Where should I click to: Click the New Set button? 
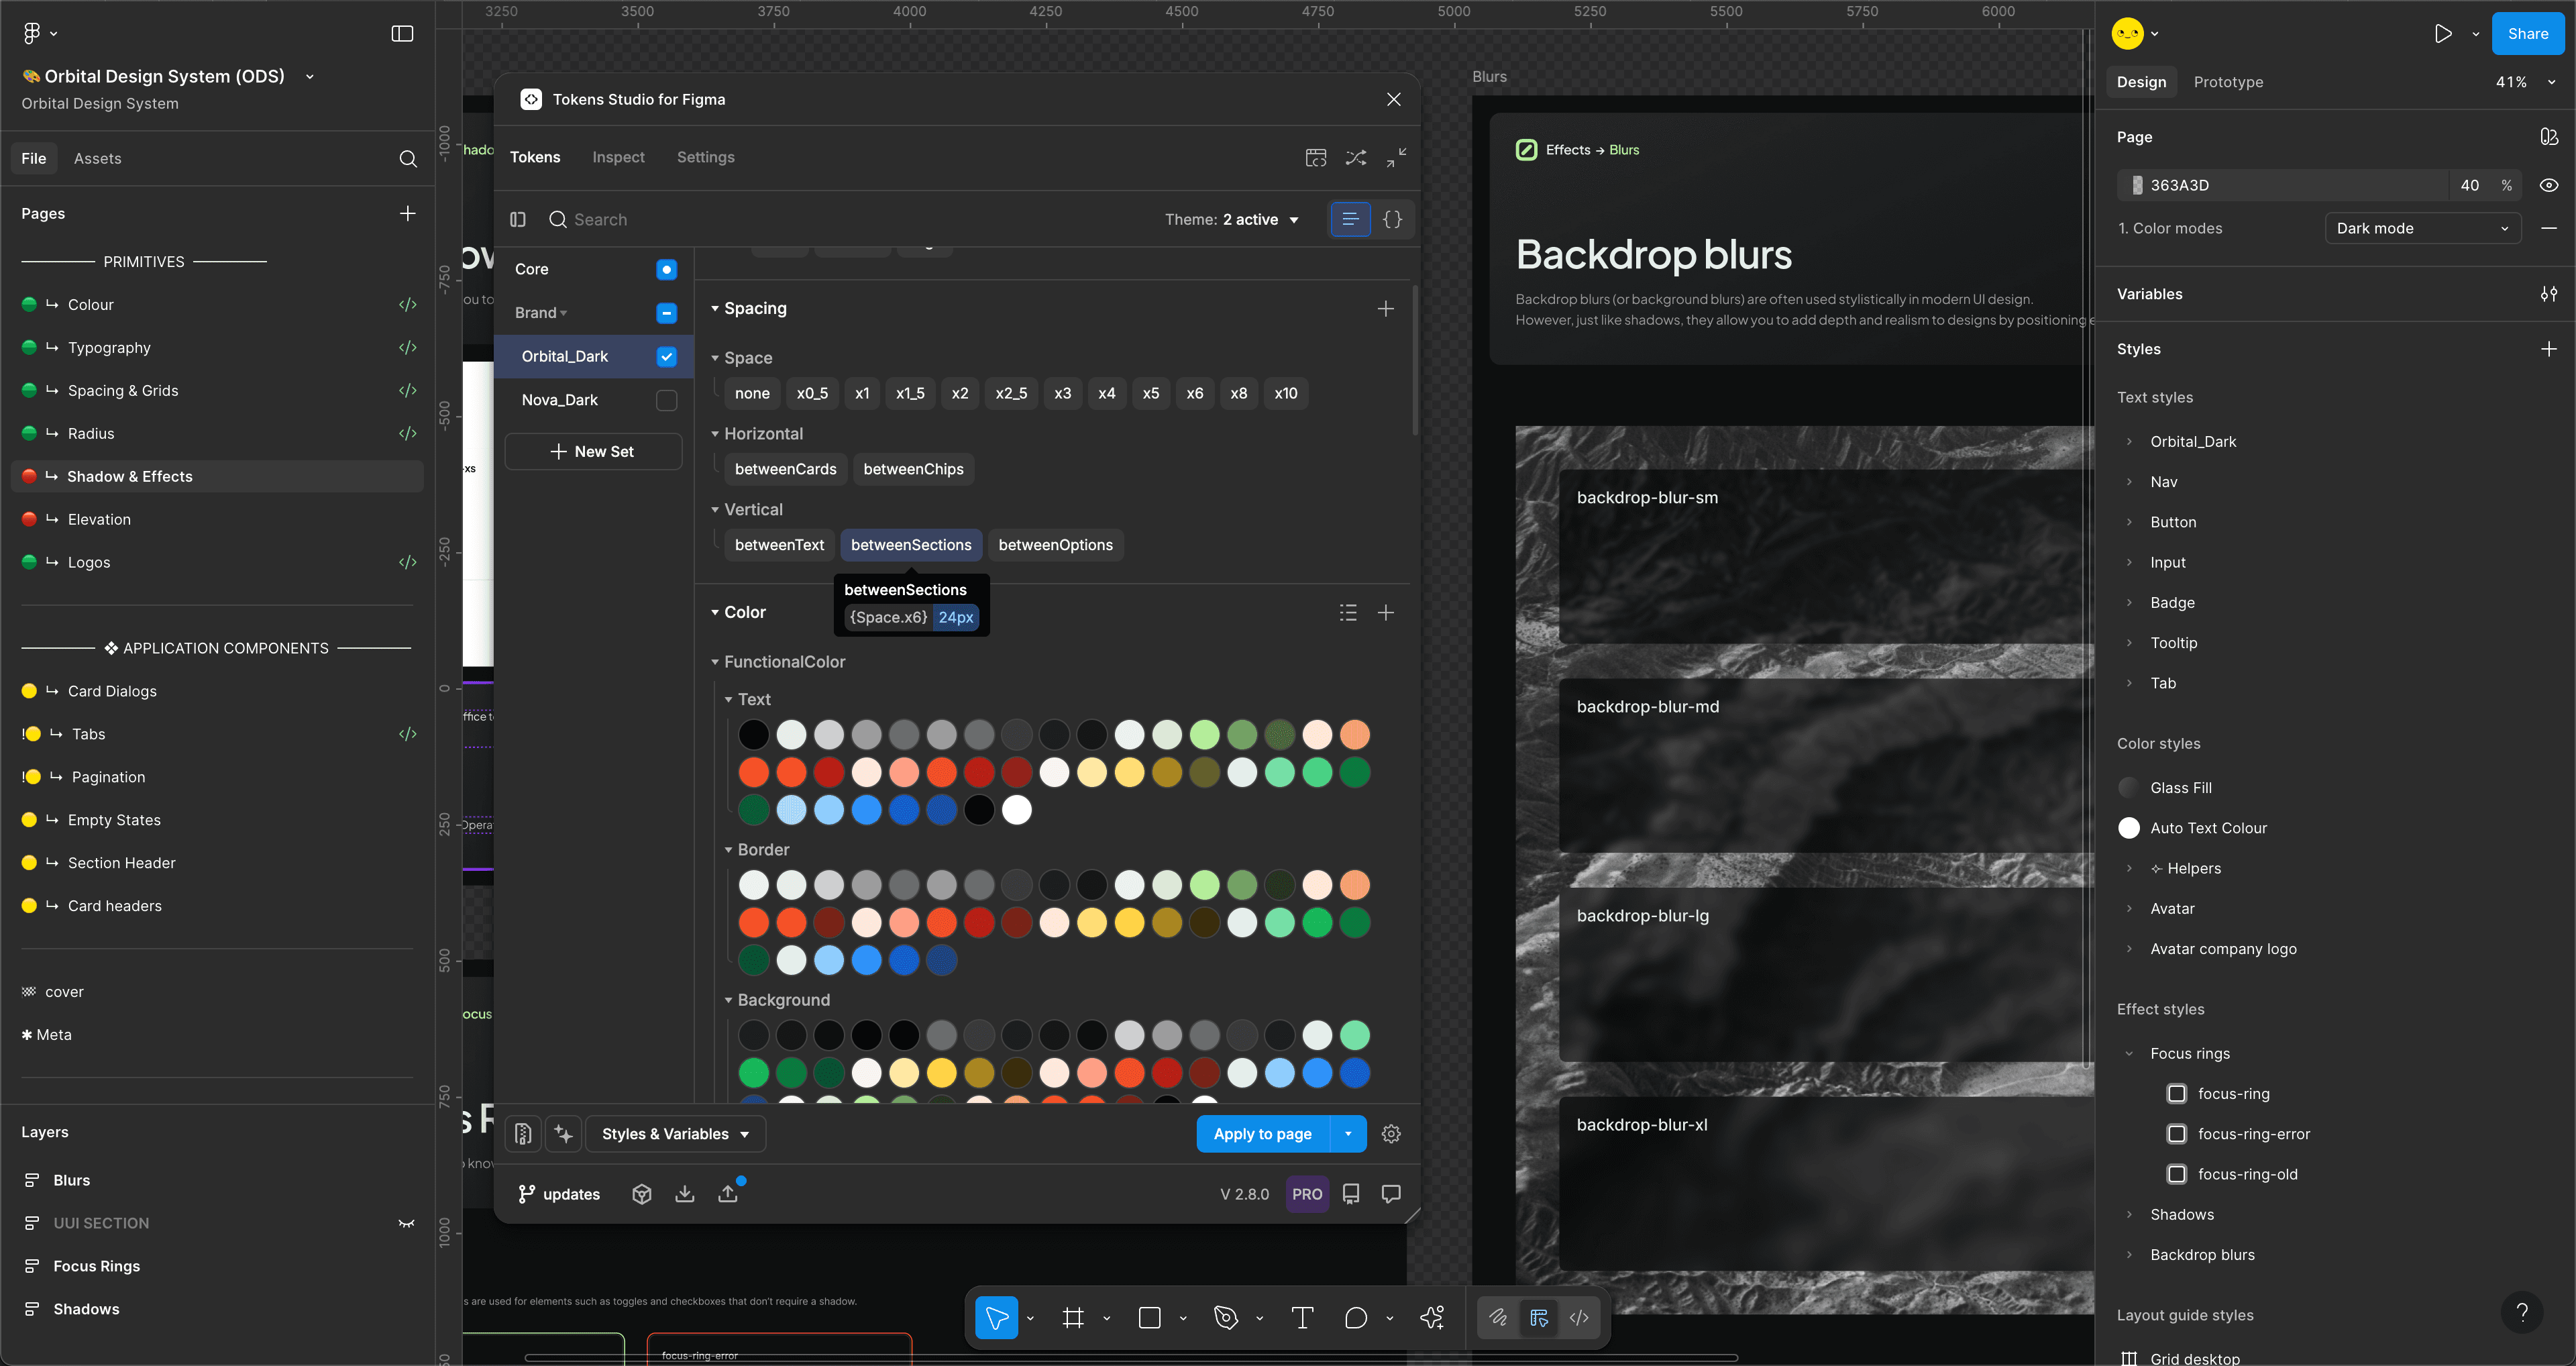coord(593,451)
